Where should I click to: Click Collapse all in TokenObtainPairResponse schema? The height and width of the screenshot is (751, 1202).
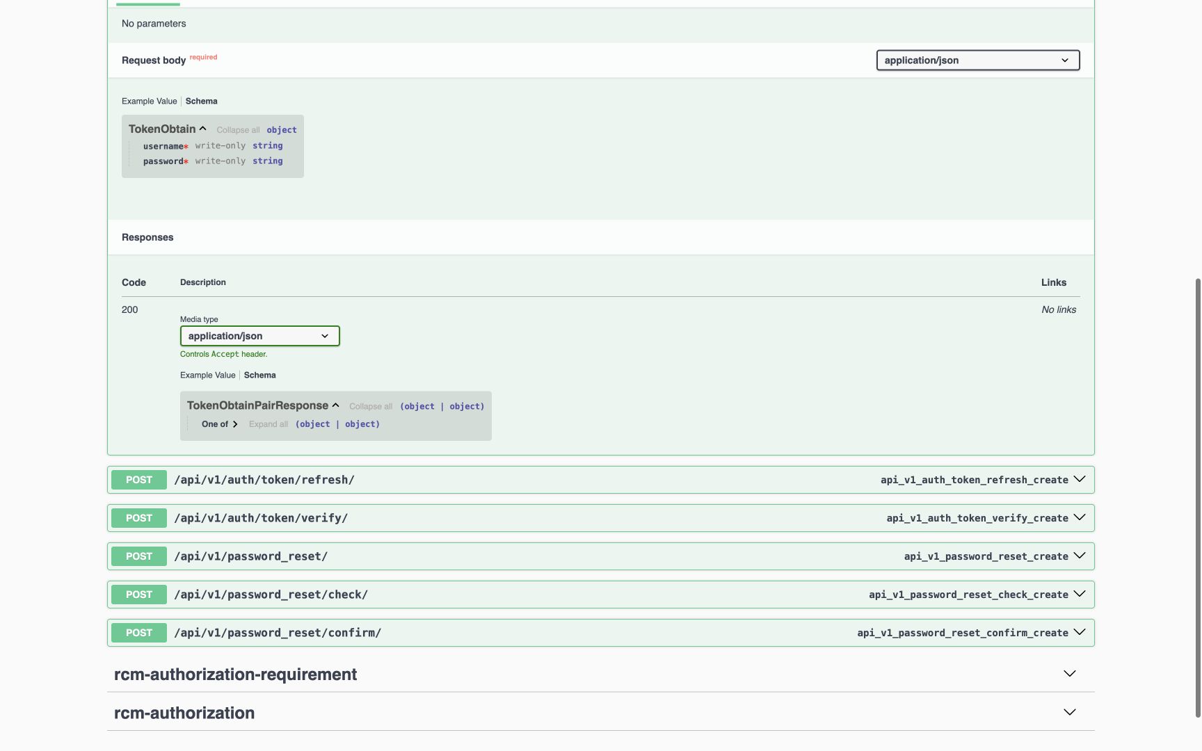(x=371, y=407)
